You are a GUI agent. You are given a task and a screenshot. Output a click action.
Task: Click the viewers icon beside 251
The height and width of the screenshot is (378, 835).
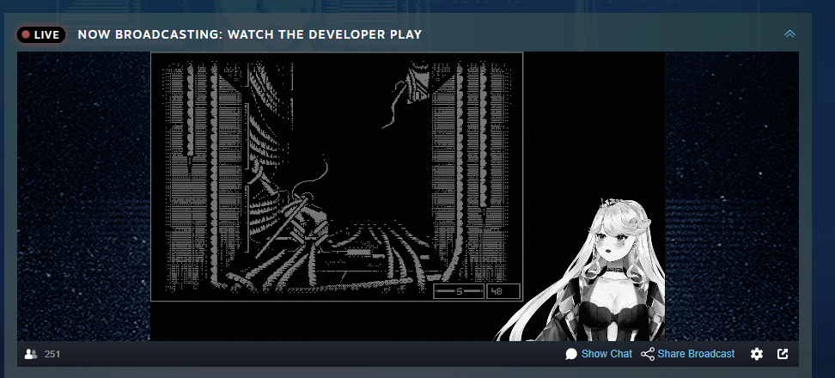point(31,354)
